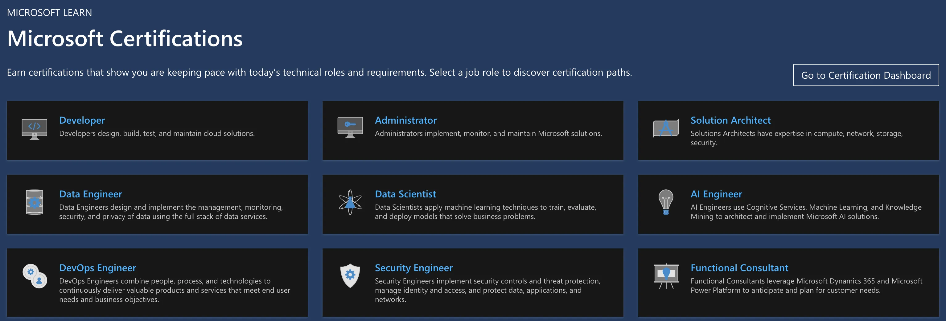
Task: Click the Developer code monitor icon
Action: pyautogui.click(x=35, y=129)
